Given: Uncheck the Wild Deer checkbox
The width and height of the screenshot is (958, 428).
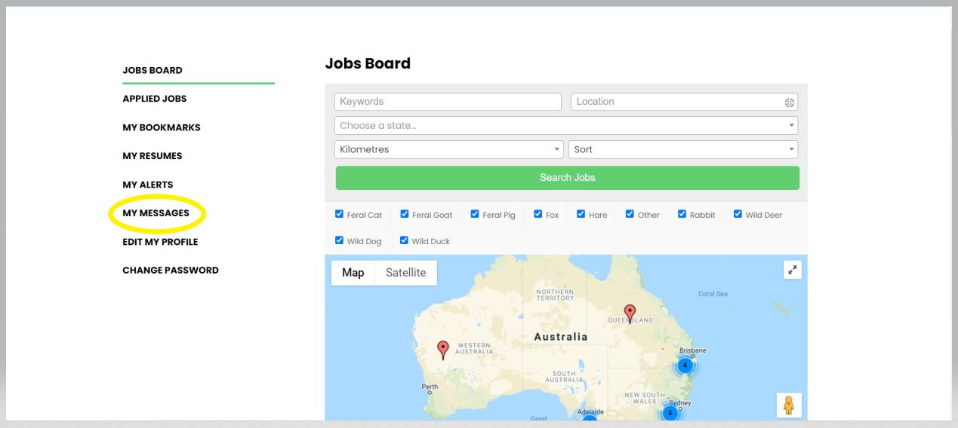Looking at the screenshot, I should pos(738,215).
